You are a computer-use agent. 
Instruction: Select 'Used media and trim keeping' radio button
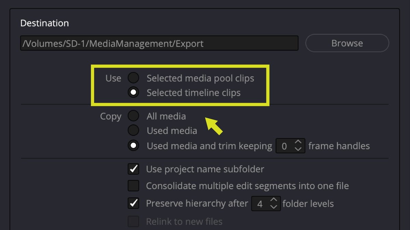(x=133, y=146)
